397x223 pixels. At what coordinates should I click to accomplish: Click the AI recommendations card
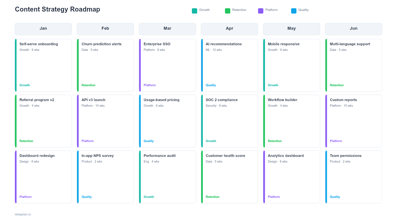tap(229, 65)
